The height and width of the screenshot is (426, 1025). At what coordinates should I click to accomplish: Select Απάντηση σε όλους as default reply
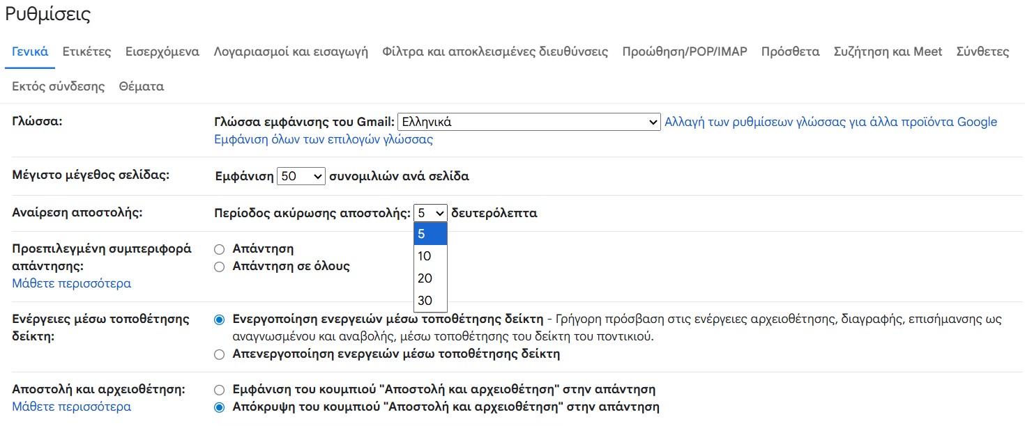click(219, 266)
